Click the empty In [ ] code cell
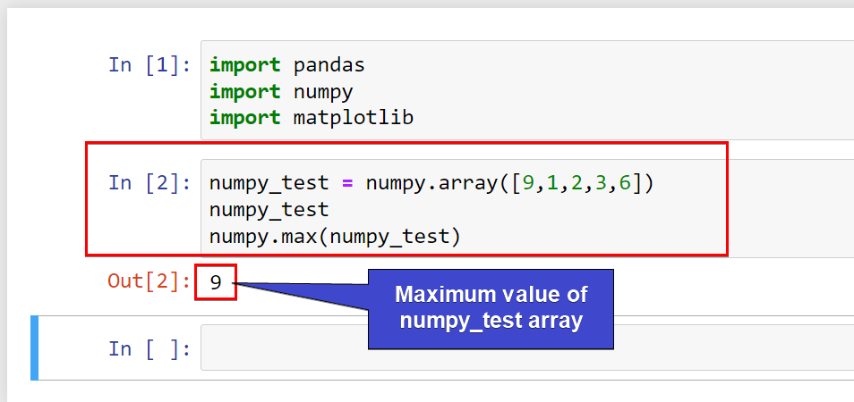This screenshot has height=402, width=854. 527,348
